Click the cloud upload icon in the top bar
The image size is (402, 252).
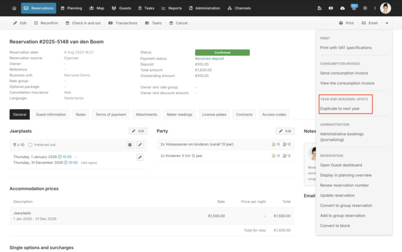(x=342, y=8)
